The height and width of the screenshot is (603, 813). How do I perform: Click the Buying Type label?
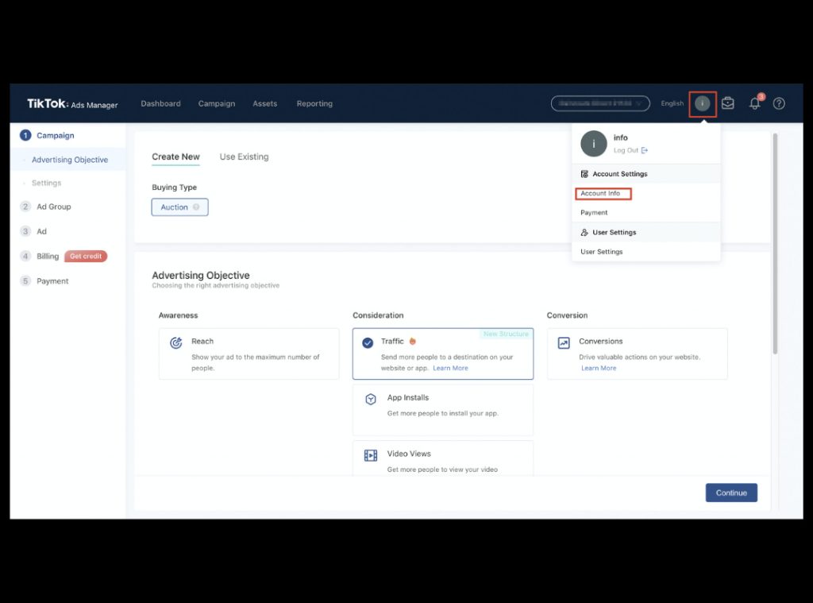coord(174,187)
